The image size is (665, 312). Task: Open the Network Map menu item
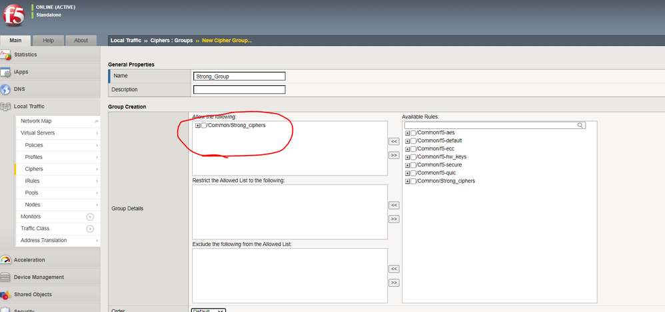(x=57, y=121)
